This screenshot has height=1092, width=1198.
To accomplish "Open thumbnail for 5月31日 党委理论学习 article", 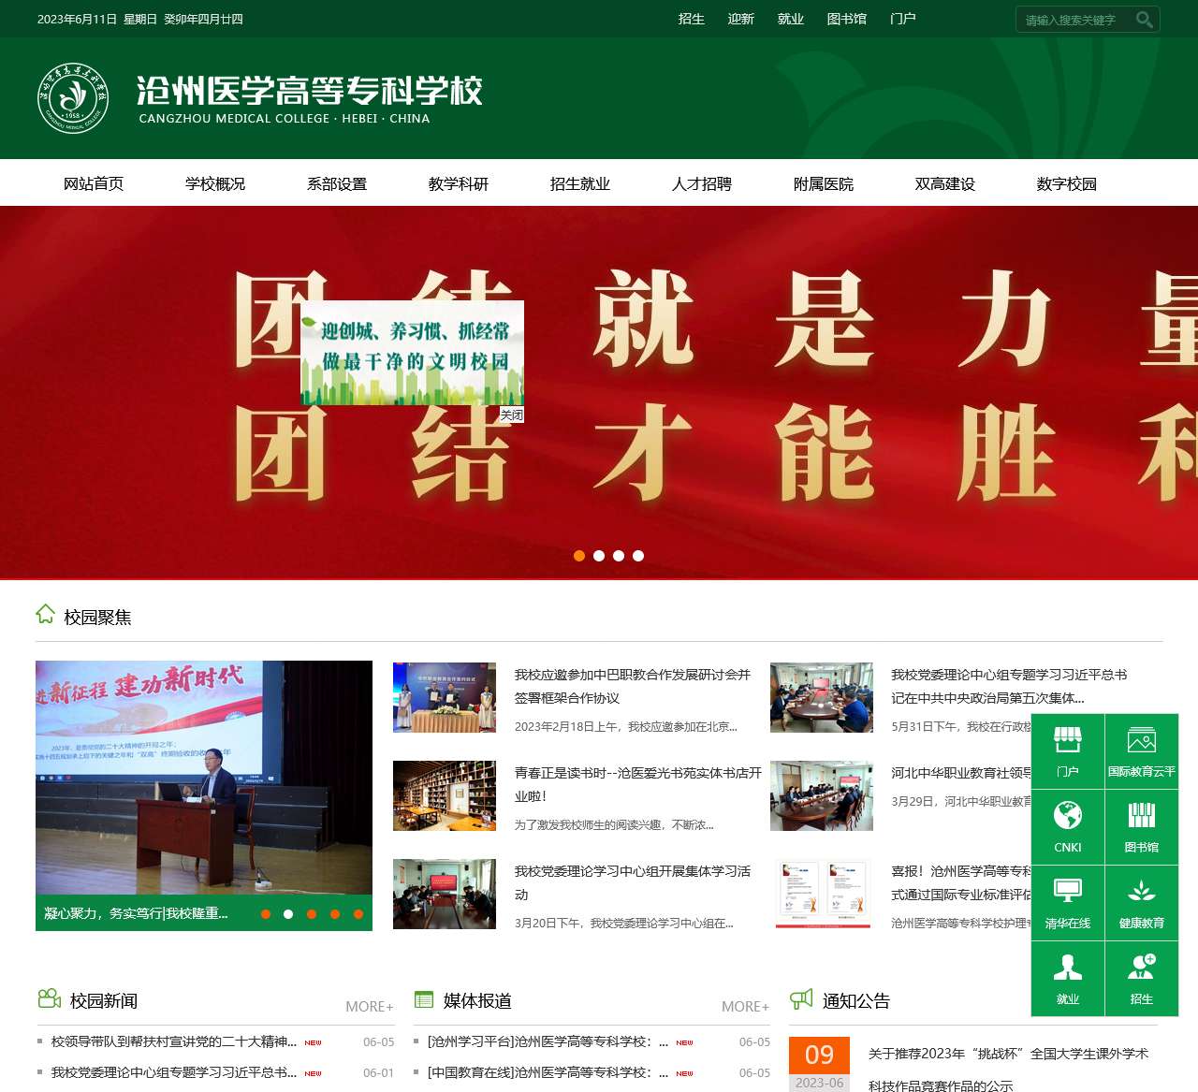I will tap(822, 697).
